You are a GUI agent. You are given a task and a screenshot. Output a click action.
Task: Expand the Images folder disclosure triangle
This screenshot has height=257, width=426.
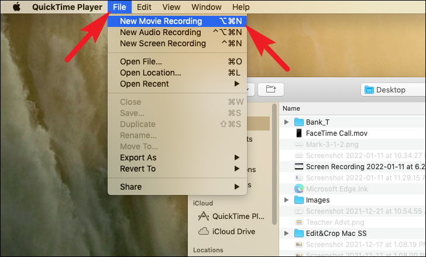[286, 200]
